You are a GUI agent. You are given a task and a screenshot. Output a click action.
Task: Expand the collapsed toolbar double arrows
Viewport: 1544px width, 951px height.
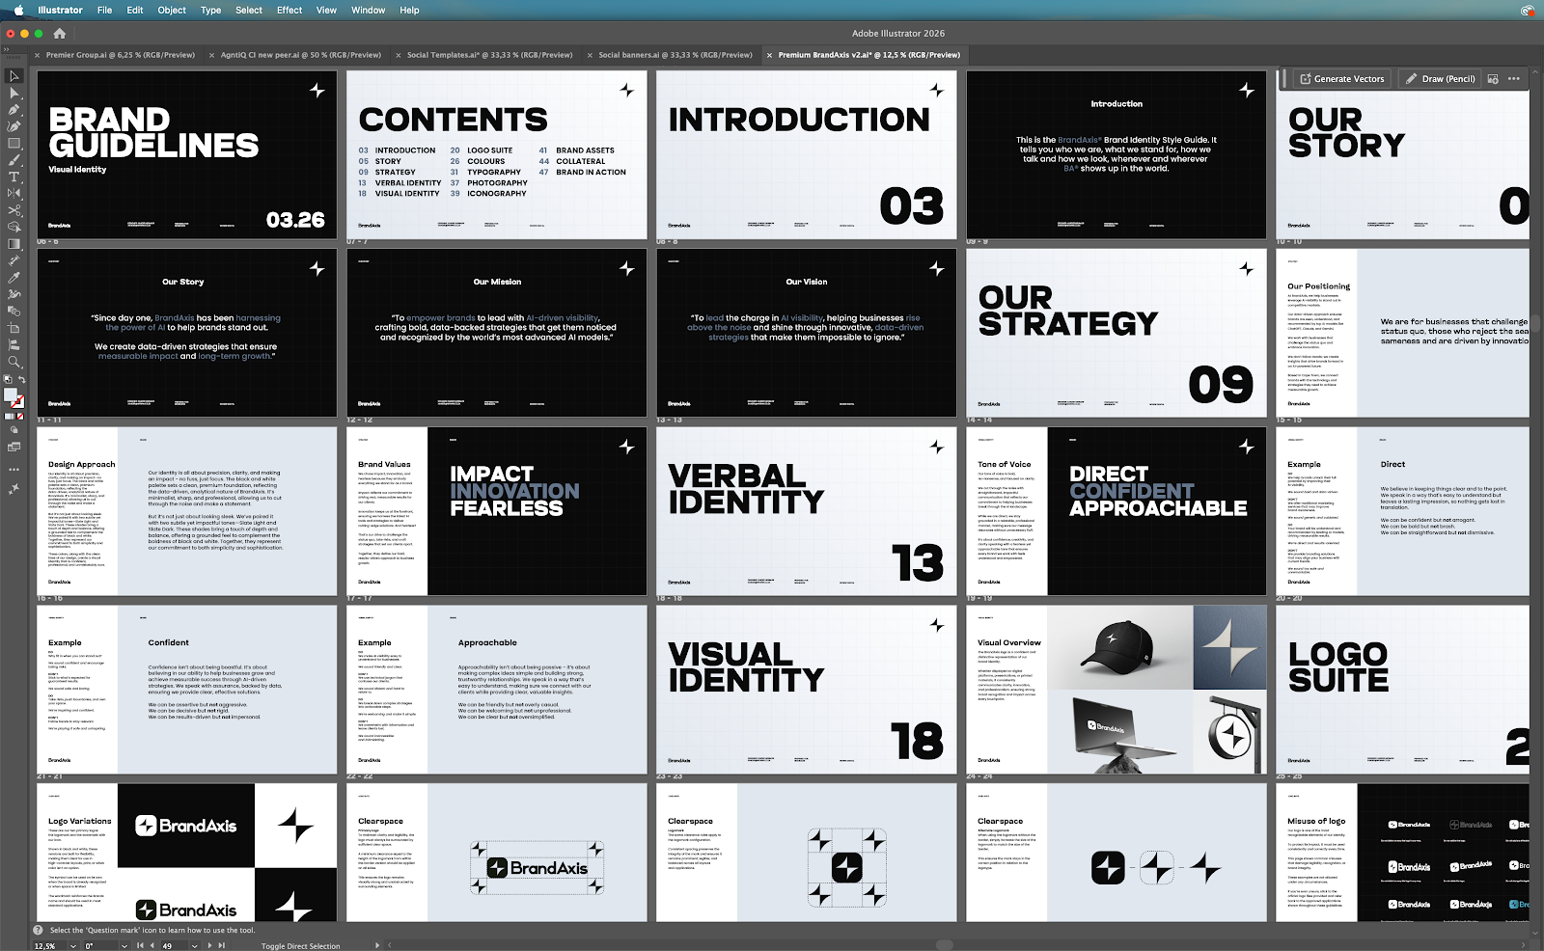(x=6, y=48)
